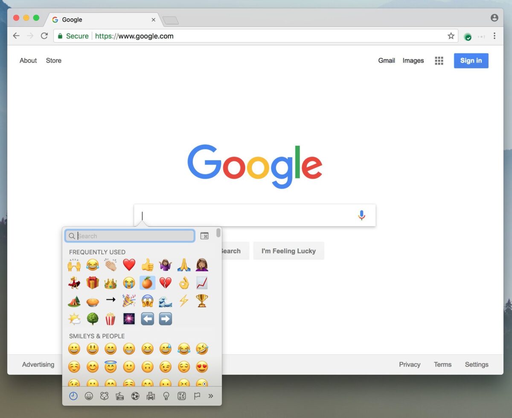512x418 pixels.
Task: Switch to Smileys & People emoji category
Action: click(89, 396)
